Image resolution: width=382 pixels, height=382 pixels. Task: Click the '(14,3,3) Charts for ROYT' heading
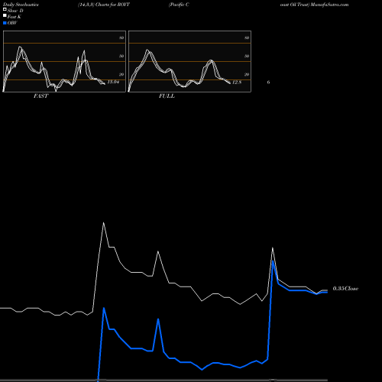104,5
